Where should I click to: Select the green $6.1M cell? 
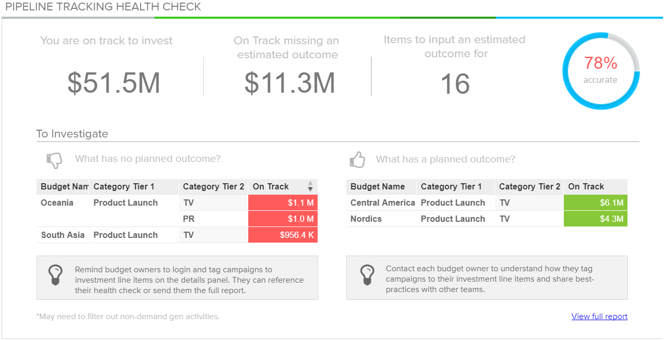[x=596, y=203]
